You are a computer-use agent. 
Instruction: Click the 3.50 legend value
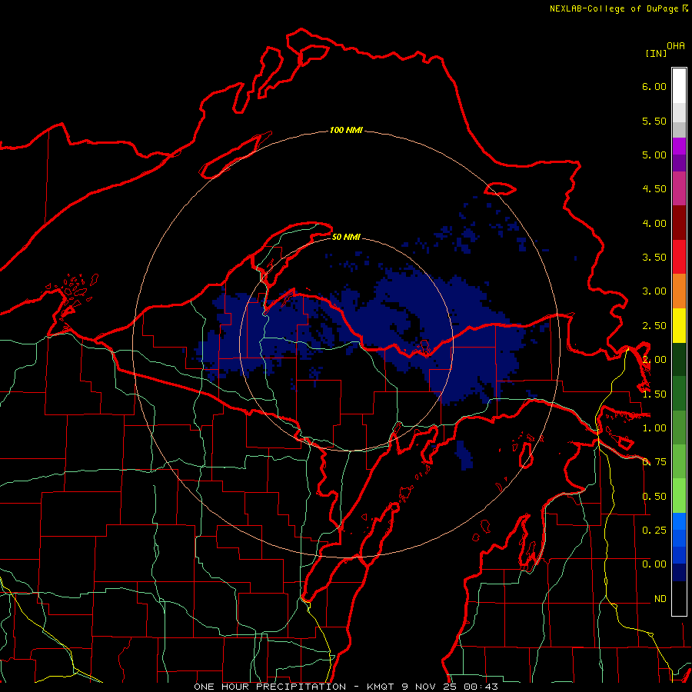pos(654,258)
